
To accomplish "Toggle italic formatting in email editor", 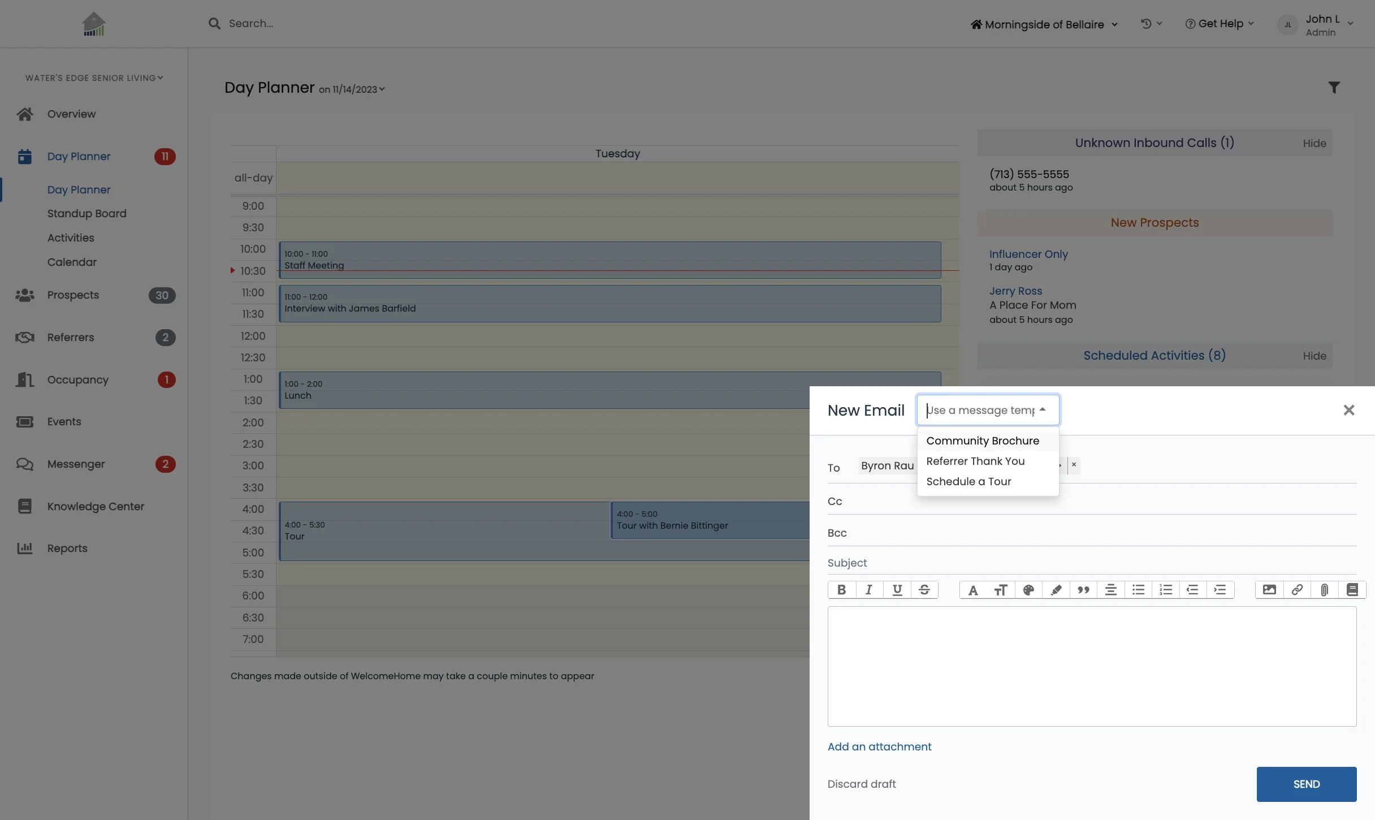I will [x=869, y=590].
